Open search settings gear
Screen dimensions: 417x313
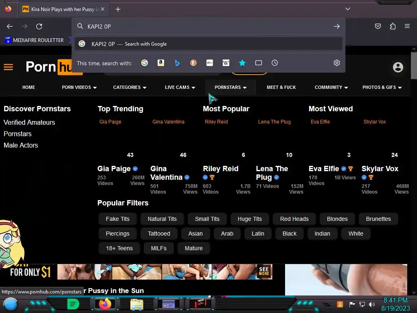337,63
